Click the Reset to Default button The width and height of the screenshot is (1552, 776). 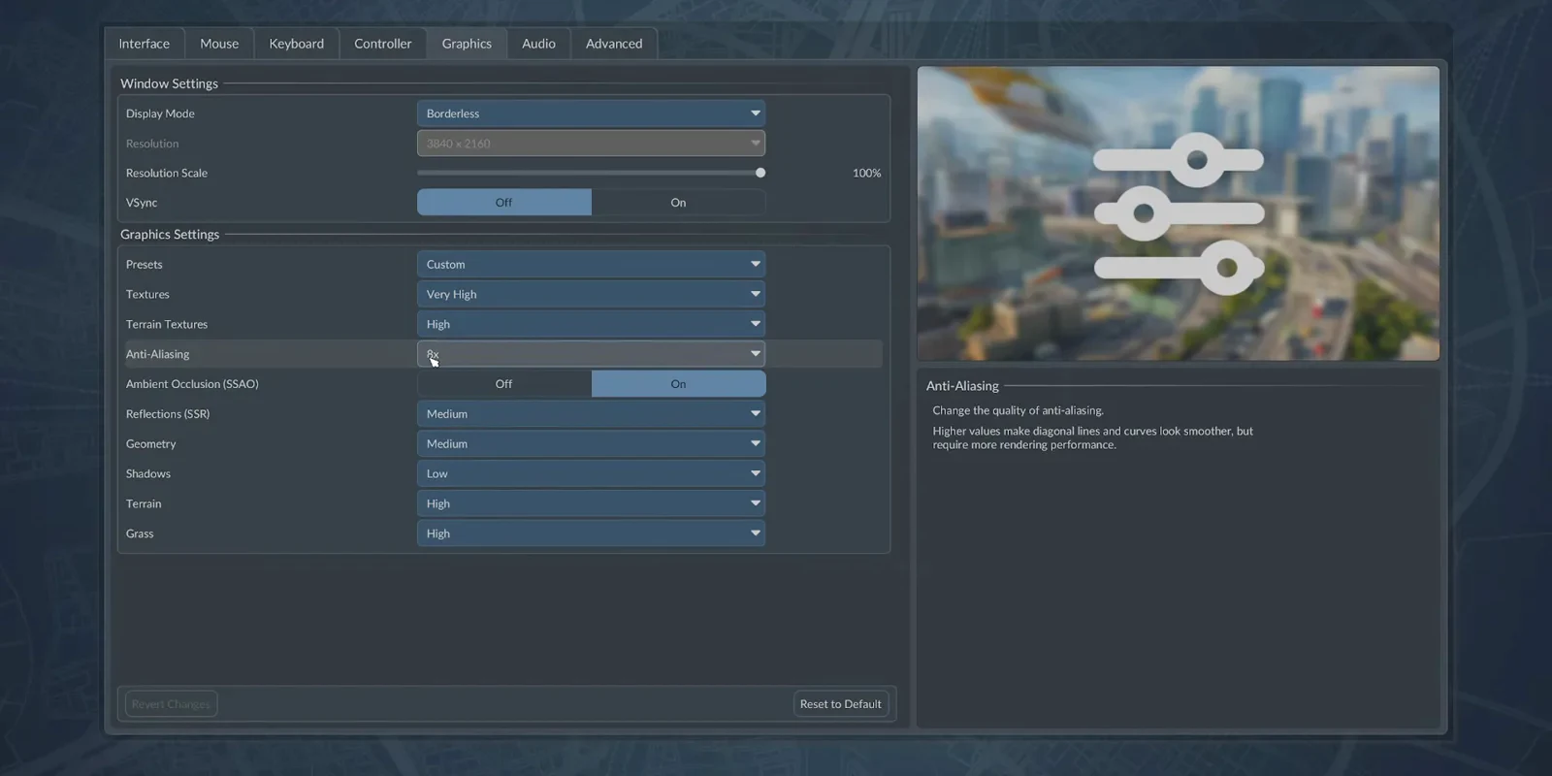(841, 704)
